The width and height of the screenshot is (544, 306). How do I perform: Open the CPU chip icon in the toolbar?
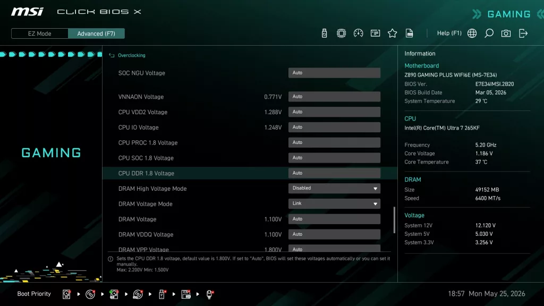(342, 33)
